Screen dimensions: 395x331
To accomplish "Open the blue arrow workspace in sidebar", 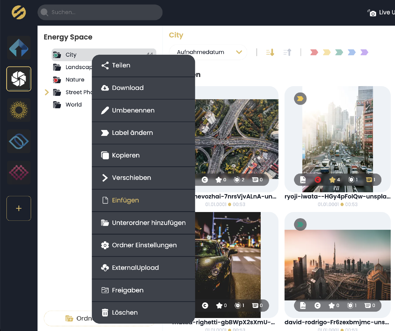I will [x=19, y=48].
